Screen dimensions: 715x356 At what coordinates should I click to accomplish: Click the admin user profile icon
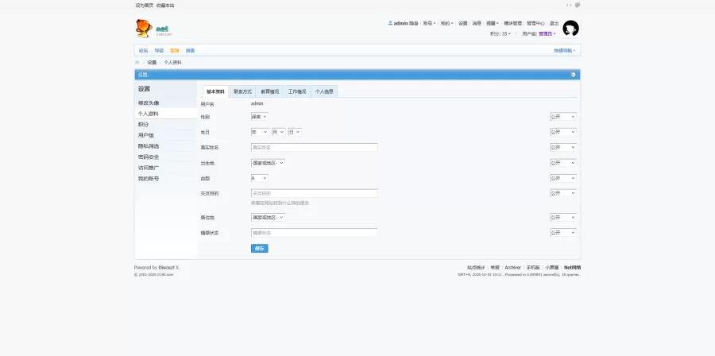click(390, 23)
